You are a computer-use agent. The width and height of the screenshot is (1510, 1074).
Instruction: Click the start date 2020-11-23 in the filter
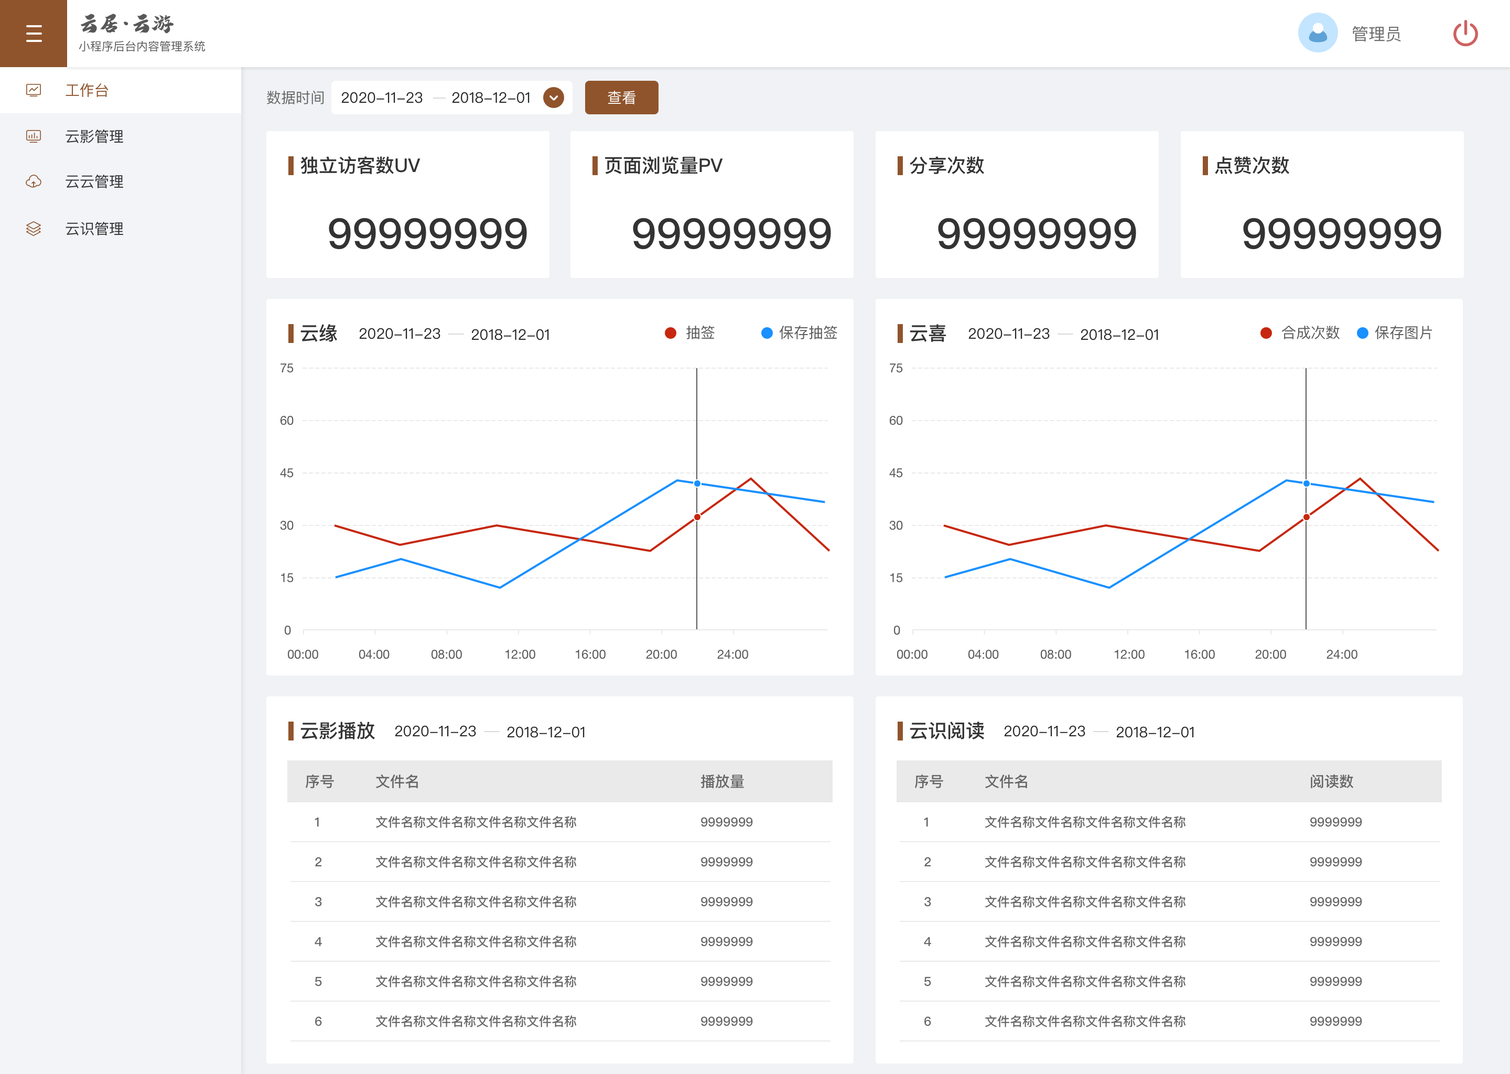point(382,98)
